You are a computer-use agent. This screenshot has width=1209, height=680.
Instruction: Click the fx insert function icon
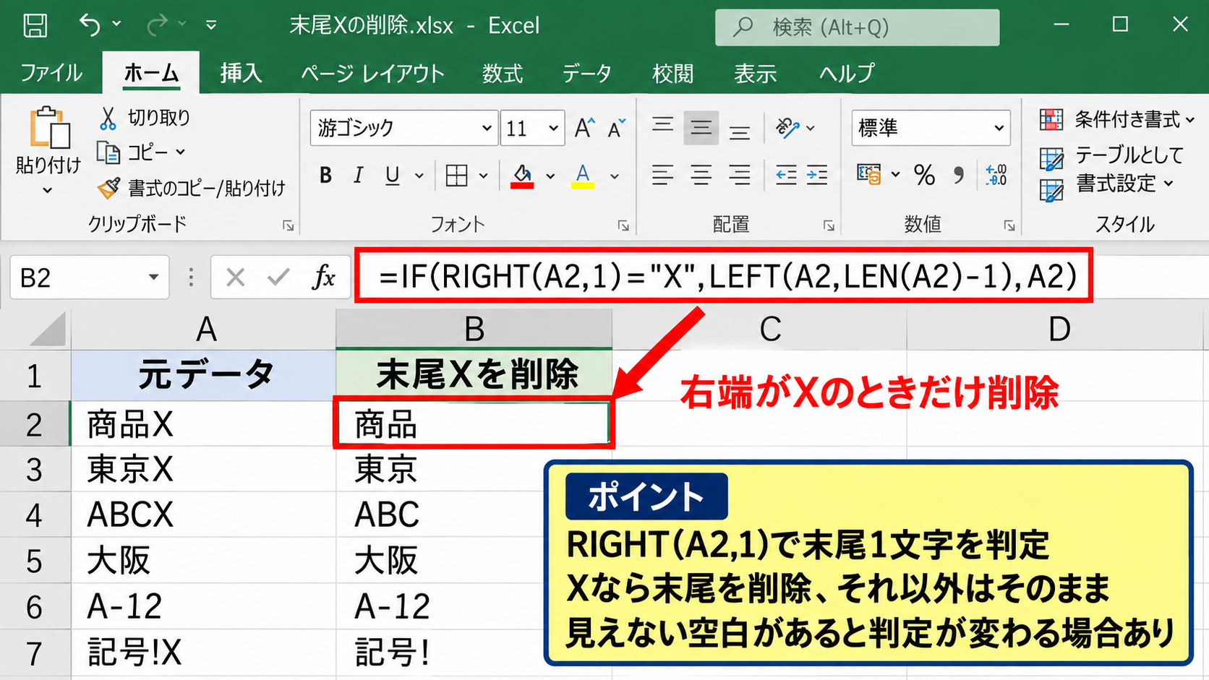324,277
